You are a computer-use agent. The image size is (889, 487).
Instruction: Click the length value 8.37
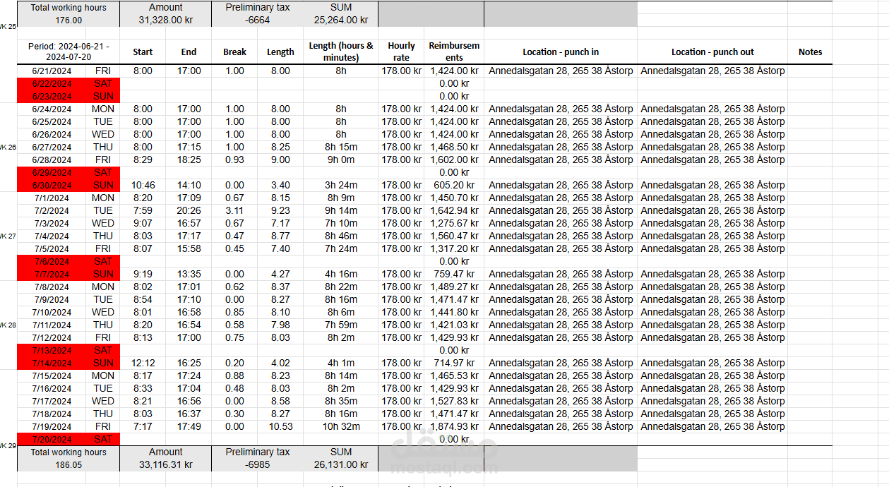280,287
